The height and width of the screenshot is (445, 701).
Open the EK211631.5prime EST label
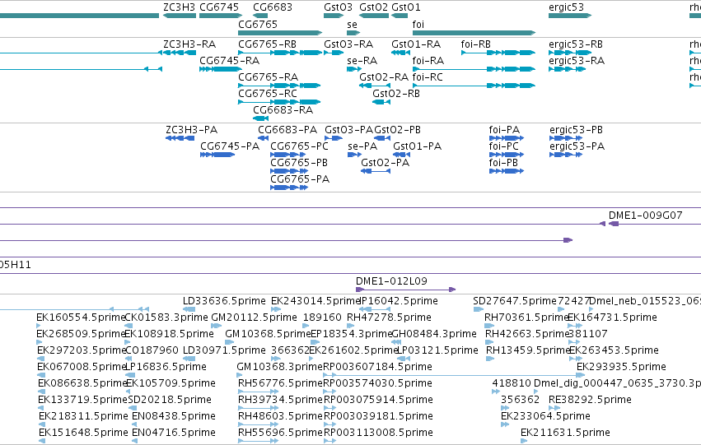pyautogui.click(x=566, y=433)
